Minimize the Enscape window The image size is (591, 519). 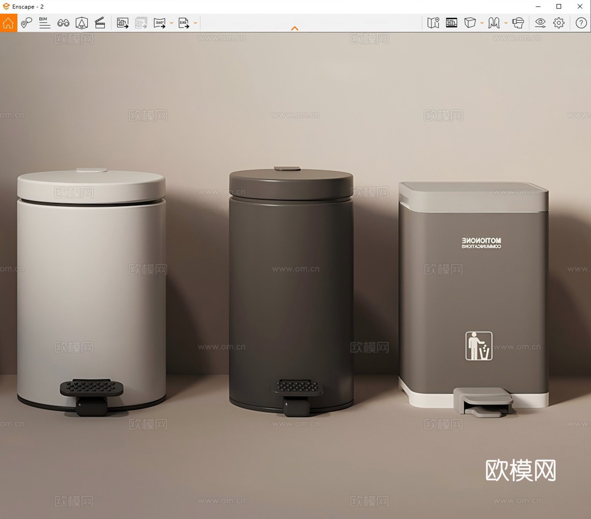click(538, 7)
